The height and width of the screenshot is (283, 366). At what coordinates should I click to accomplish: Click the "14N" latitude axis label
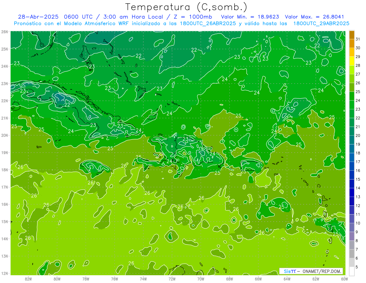(x=4, y=239)
